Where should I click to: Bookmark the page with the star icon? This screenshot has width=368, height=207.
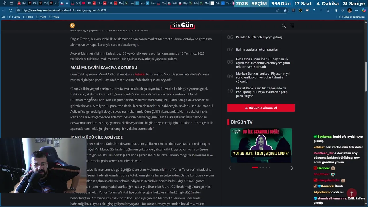[285, 10]
